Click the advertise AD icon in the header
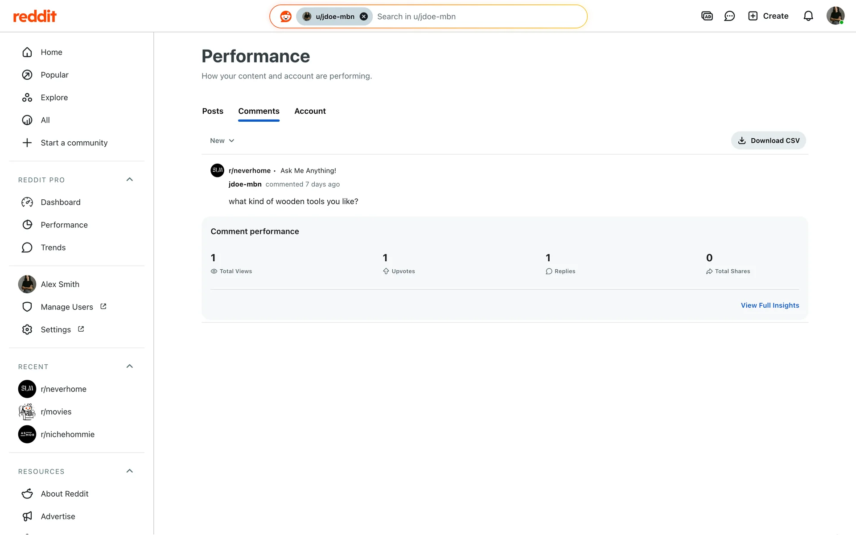This screenshot has height=535, width=856. pos(707,16)
